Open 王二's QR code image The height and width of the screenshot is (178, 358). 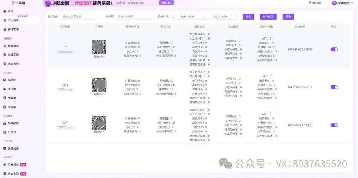click(x=99, y=47)
